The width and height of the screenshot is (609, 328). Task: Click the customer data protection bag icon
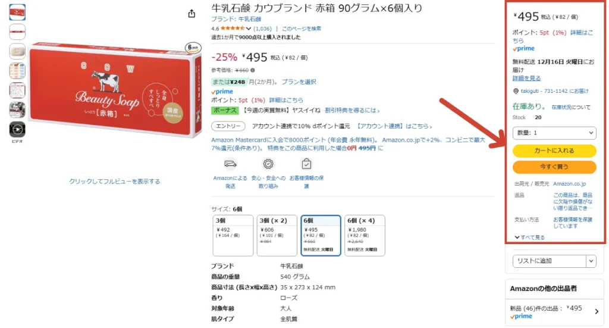click(306, 164)
